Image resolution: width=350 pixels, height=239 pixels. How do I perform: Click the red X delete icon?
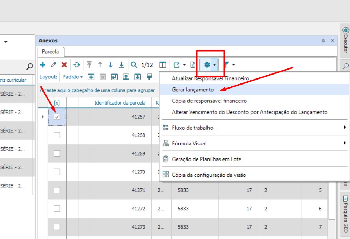(x=64, y=65)
